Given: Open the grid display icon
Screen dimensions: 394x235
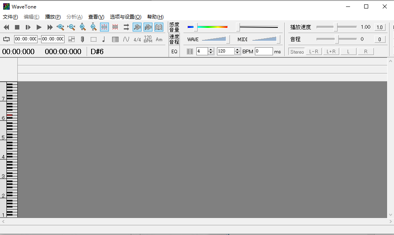Looking at the screenshot, I should (x=115, y=39).
